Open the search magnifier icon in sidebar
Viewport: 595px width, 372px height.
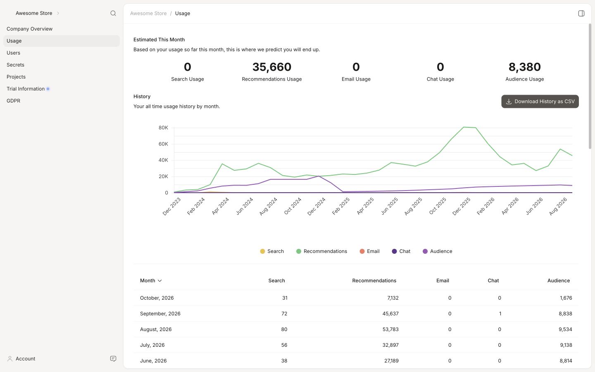tap(113, 13)
